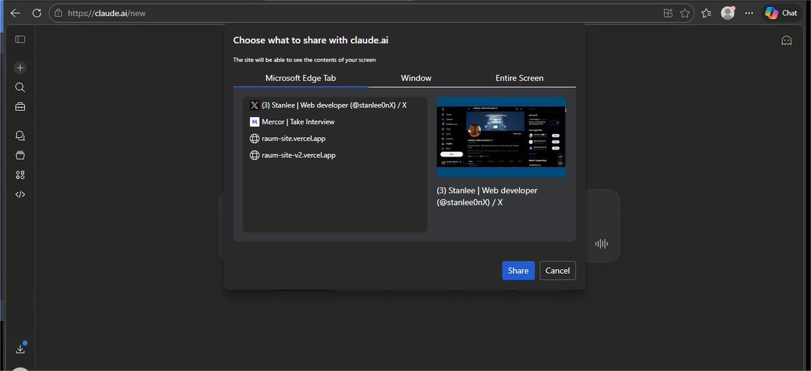
Task: Click the download icon in the sidebar
Action: point(20,349)
